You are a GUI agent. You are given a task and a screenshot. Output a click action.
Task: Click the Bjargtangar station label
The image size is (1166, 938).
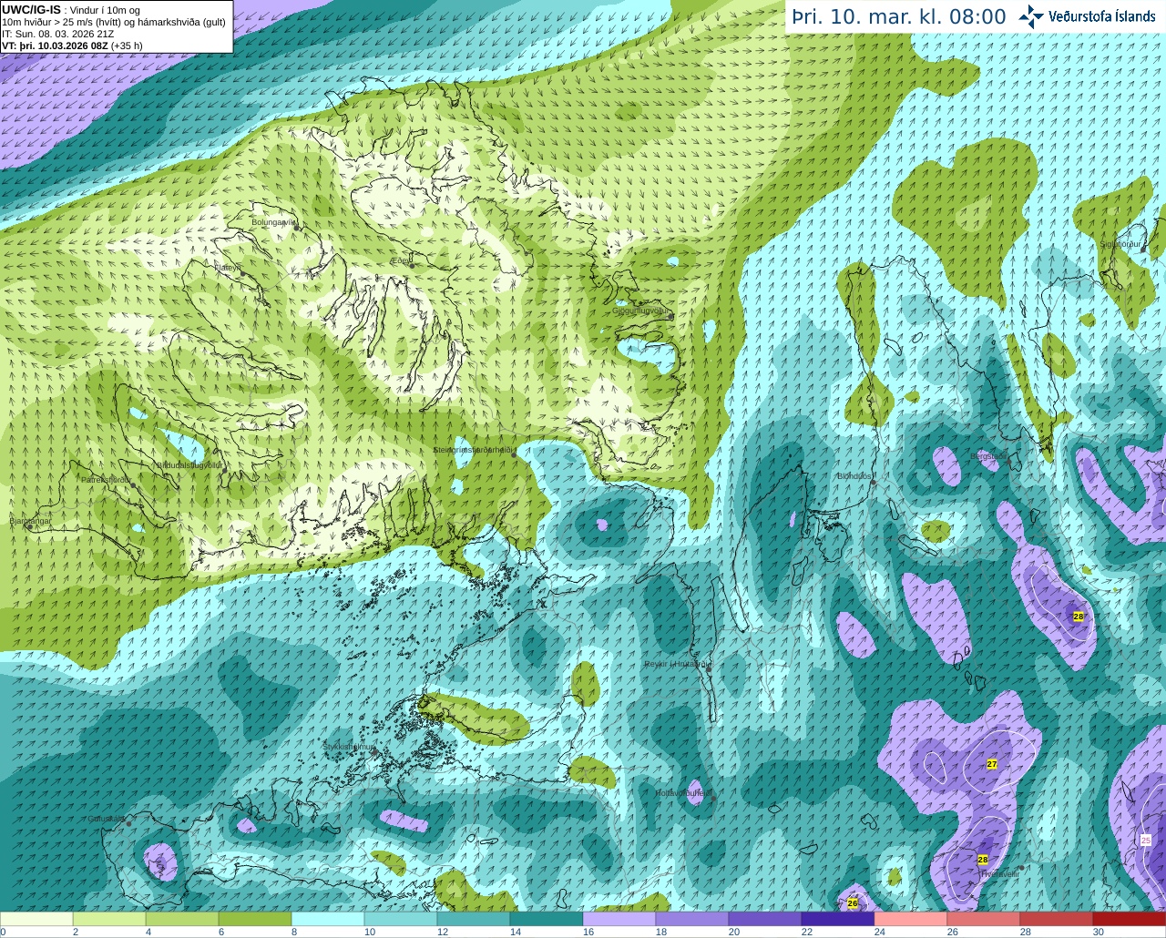pyautogui.click(x=30, y=521)
